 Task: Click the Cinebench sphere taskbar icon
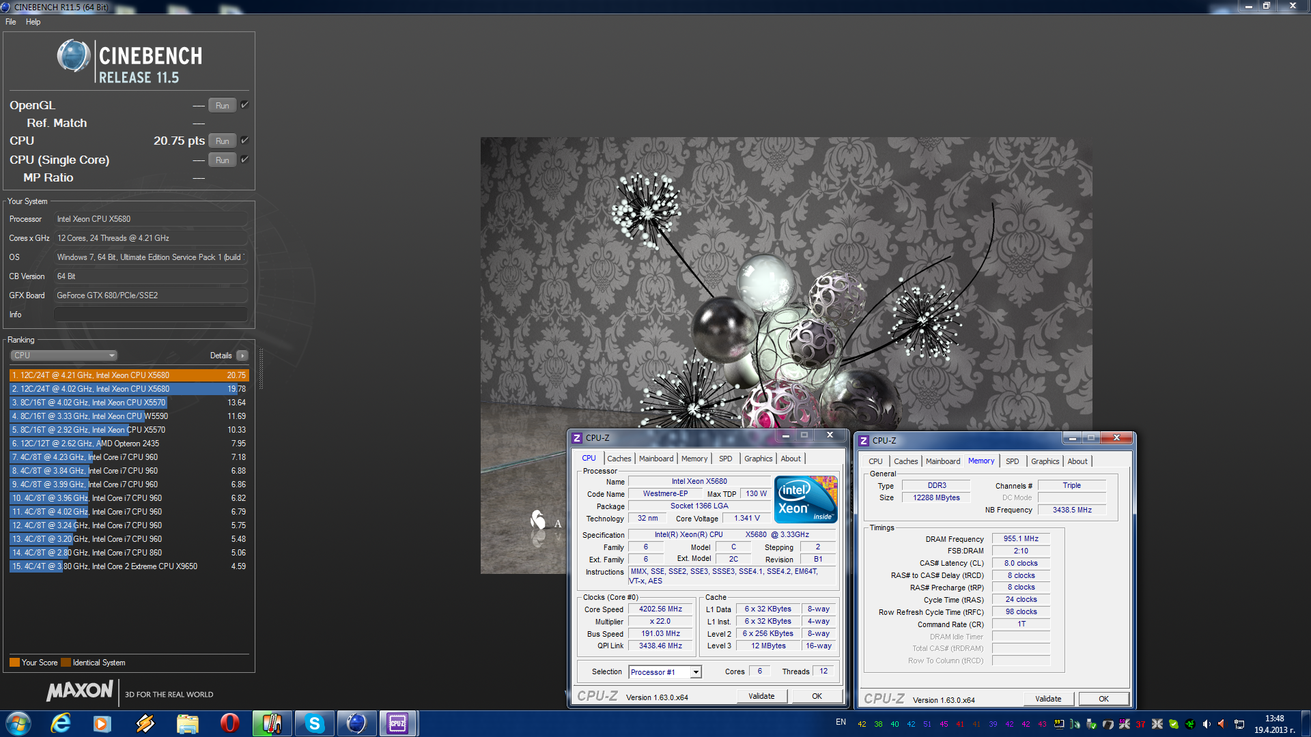tap(356, 723)
